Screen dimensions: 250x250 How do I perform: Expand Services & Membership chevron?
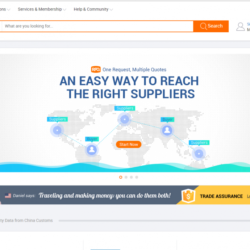pyautogui.click(x=64, y=9)
